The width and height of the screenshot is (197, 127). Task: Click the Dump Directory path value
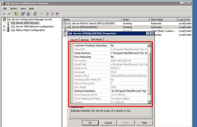[129, 53]
